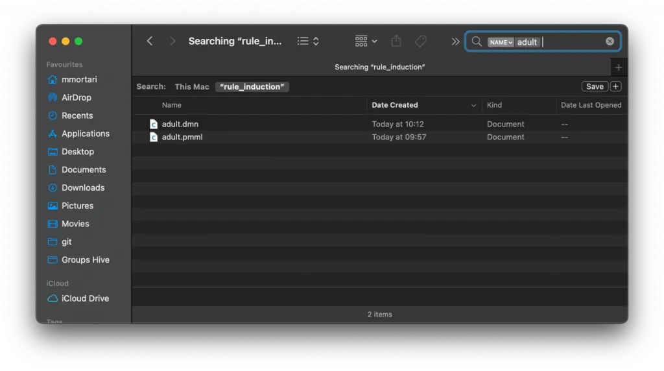
Task: Click the magnifying glass search icon
Action: click(477, 42)
